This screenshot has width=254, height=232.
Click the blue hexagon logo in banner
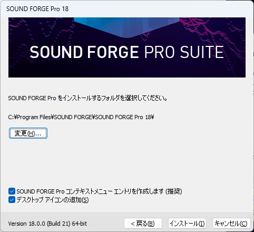[126, 27]
